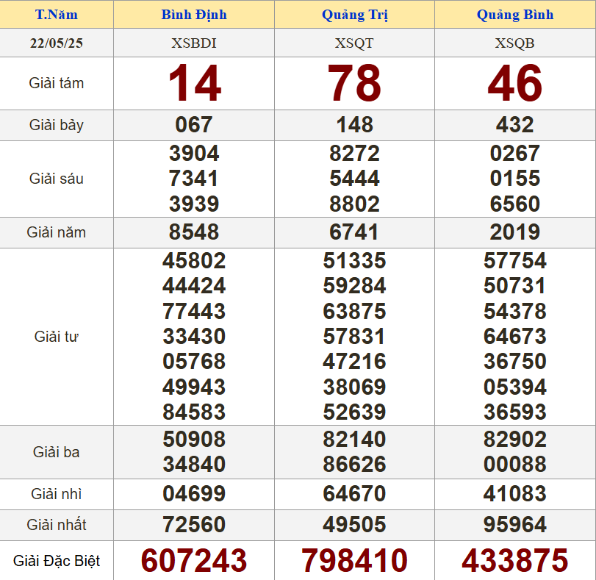Open the Quảng Bình province header link
Image resolution: width=596 pixels, height=580 pixels.
tap(514, 15)
